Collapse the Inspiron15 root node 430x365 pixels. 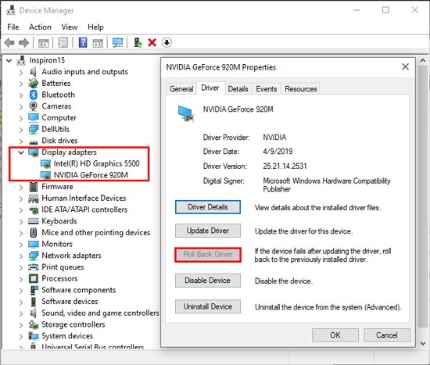click(x=9, y=60)
